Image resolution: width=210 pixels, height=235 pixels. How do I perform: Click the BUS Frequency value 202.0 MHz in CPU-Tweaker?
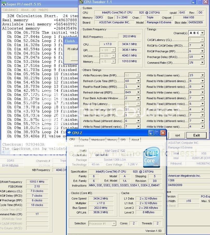coord(129,37)
